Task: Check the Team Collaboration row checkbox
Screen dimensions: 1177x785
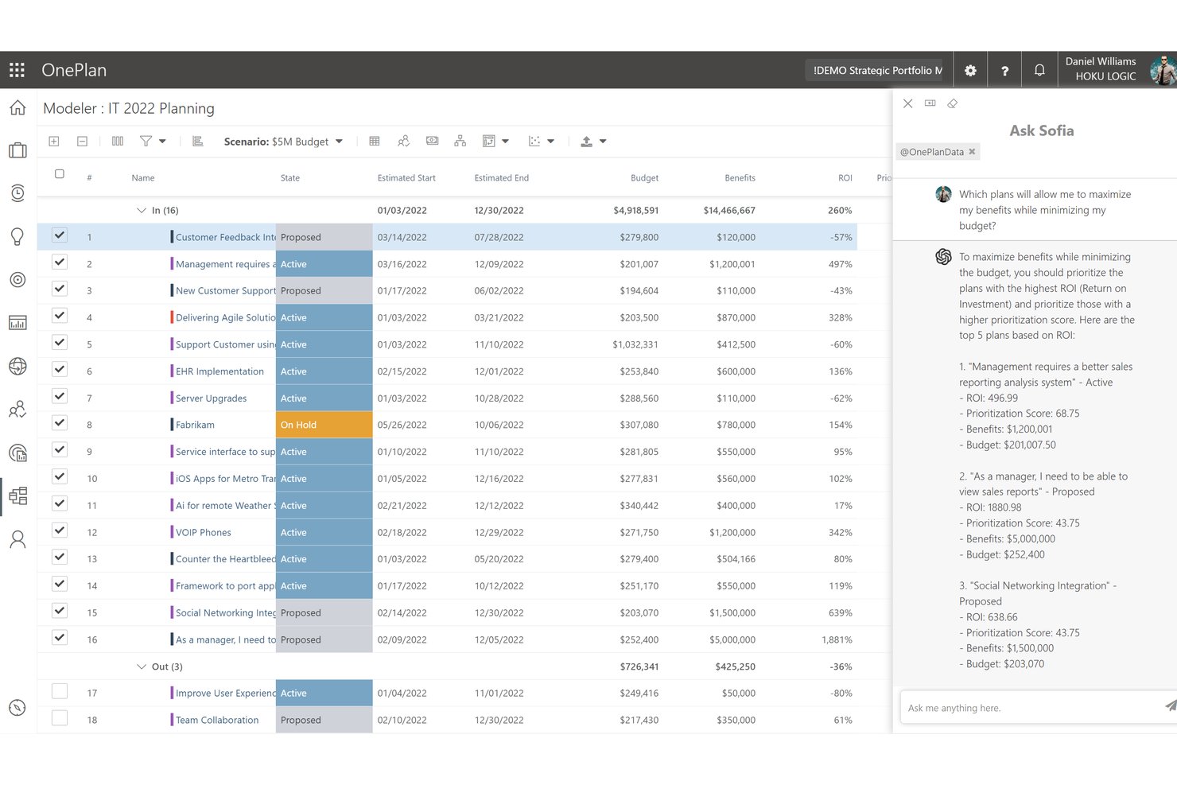Action: click(60, 718)
